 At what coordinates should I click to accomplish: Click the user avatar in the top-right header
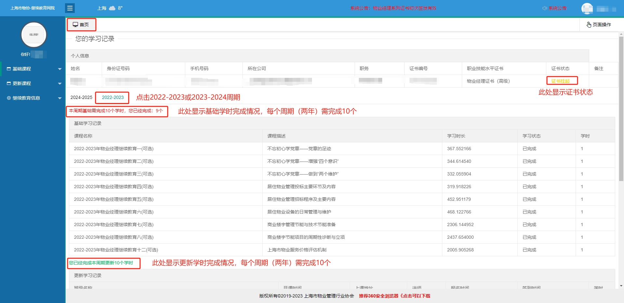pyautogui.click(x=588, y=8)
